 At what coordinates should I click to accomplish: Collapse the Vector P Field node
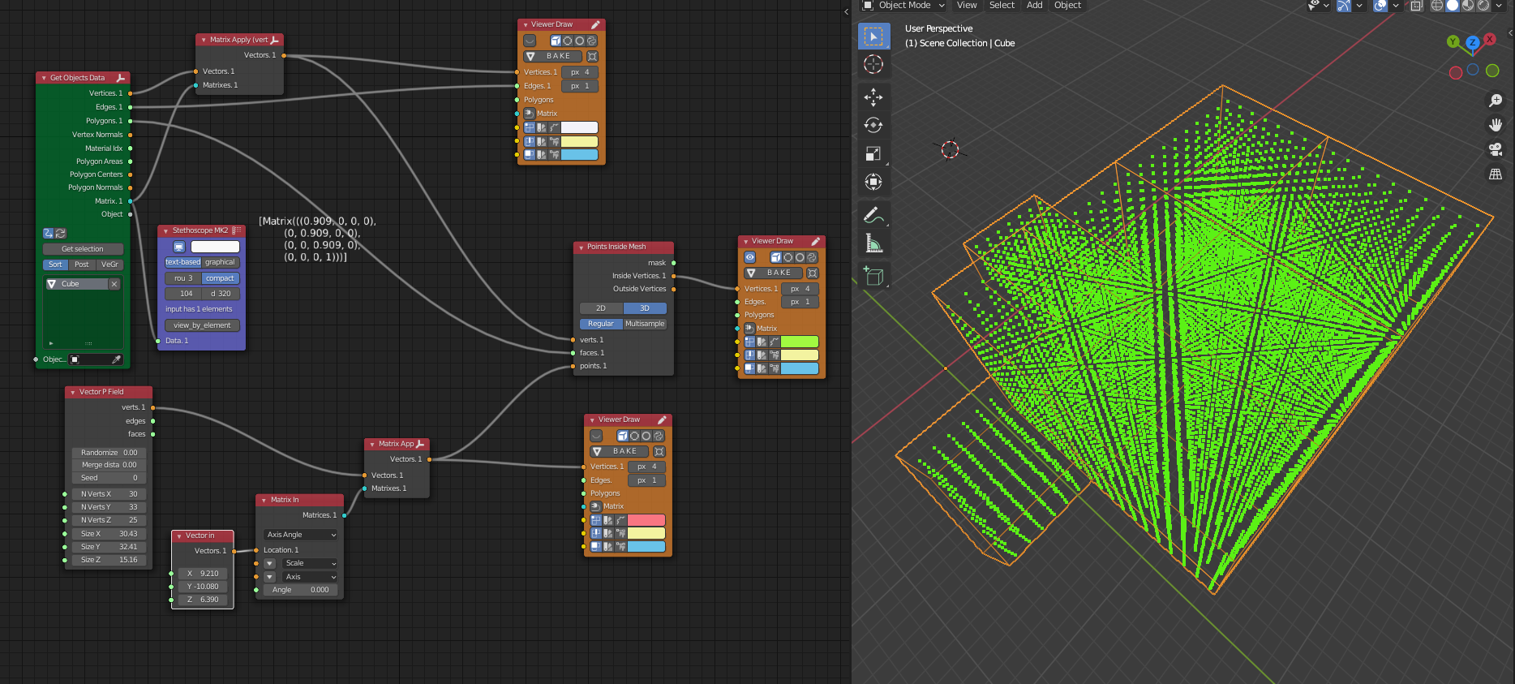click(72, 393)
